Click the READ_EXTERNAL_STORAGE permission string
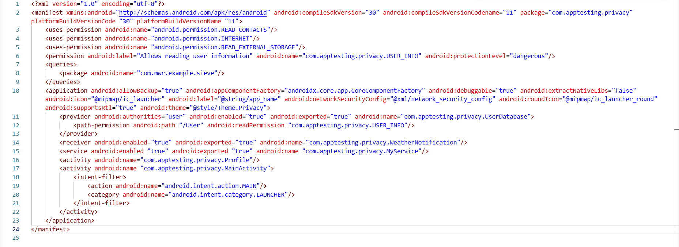Image resolution: width=679 pixels, height=247 pixels. [x=225, y=47]
